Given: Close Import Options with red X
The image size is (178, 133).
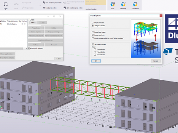Looking at the screenshot, I should 161,16.
